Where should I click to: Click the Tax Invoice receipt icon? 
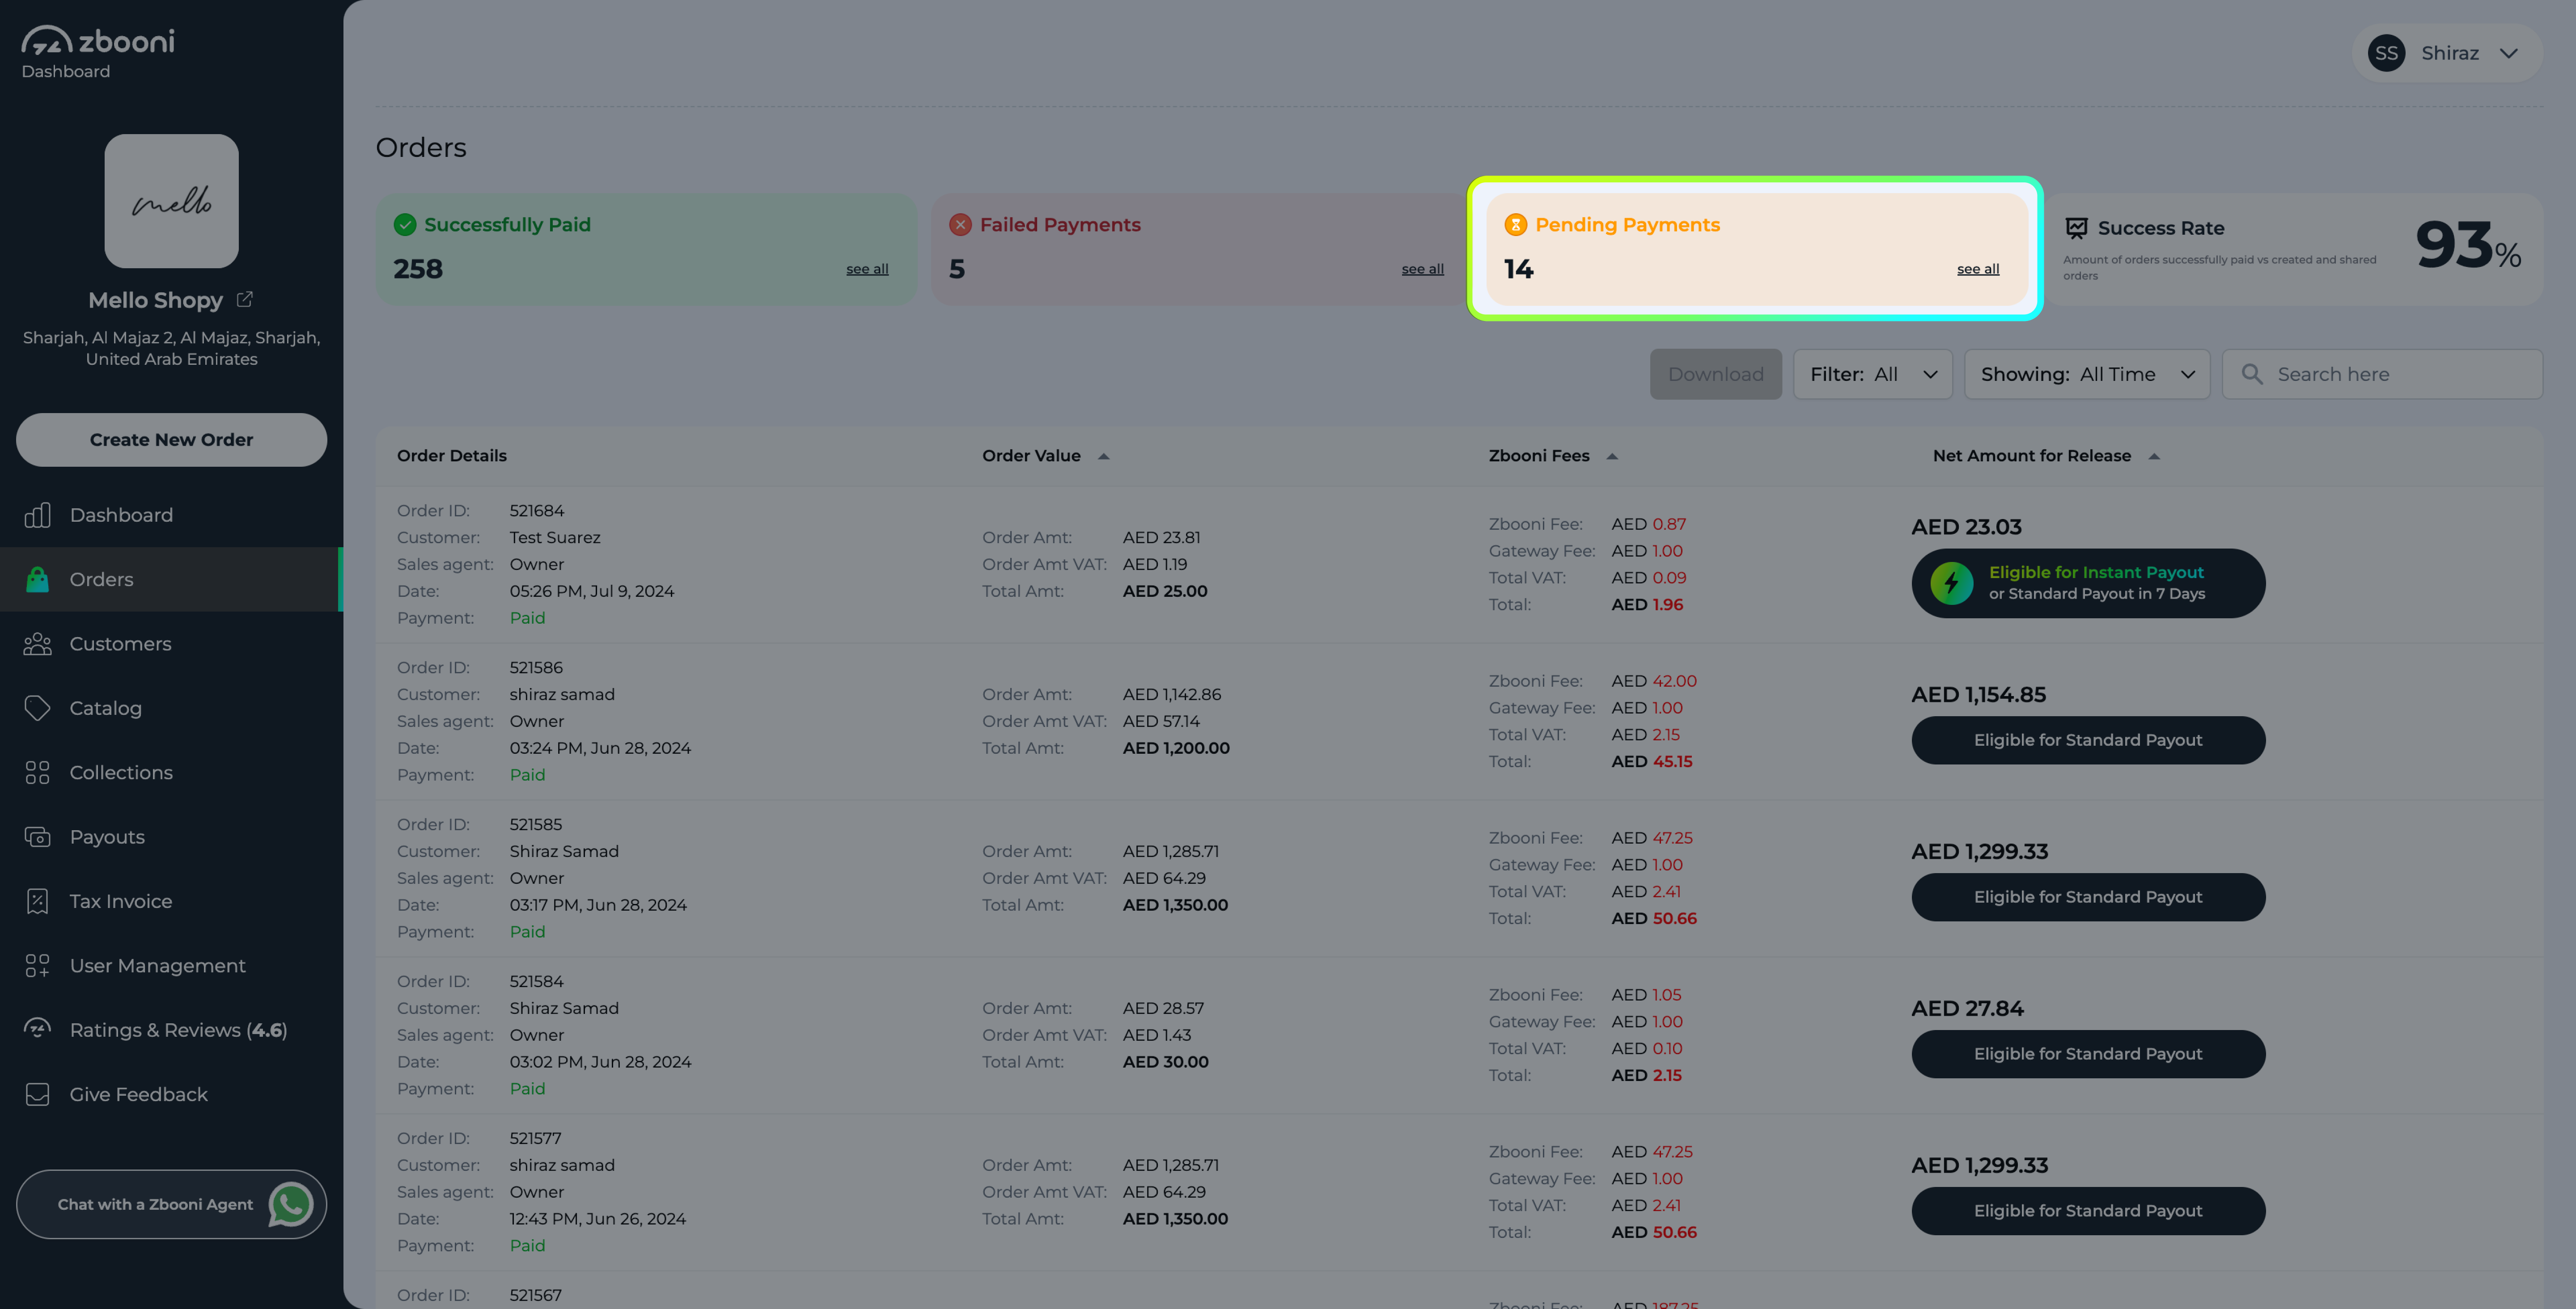tap(37, 901)
